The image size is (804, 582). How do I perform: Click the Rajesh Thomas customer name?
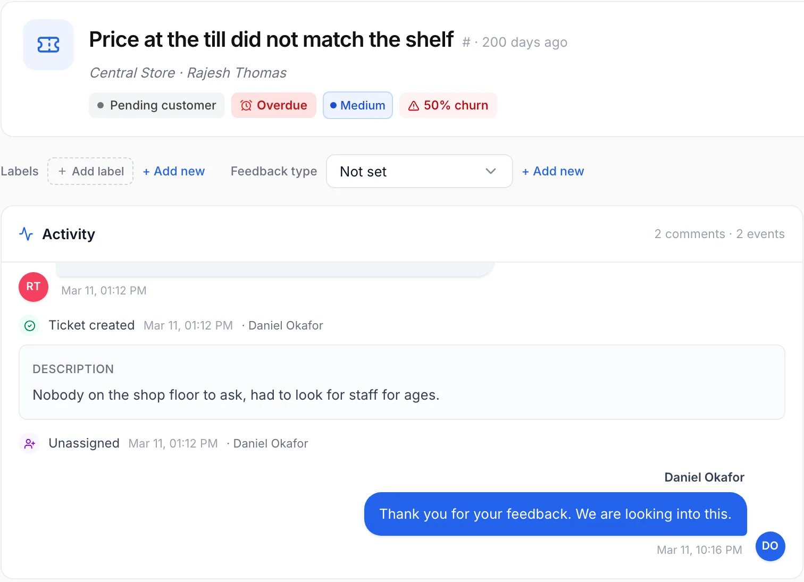(237, 73)
